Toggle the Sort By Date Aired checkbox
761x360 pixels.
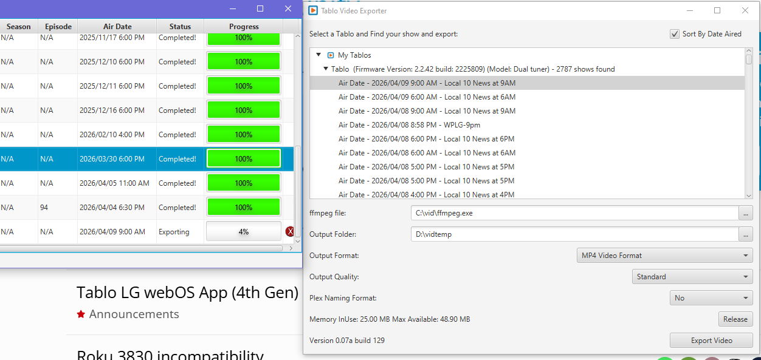pyautogui.click(x=674, y=34)
